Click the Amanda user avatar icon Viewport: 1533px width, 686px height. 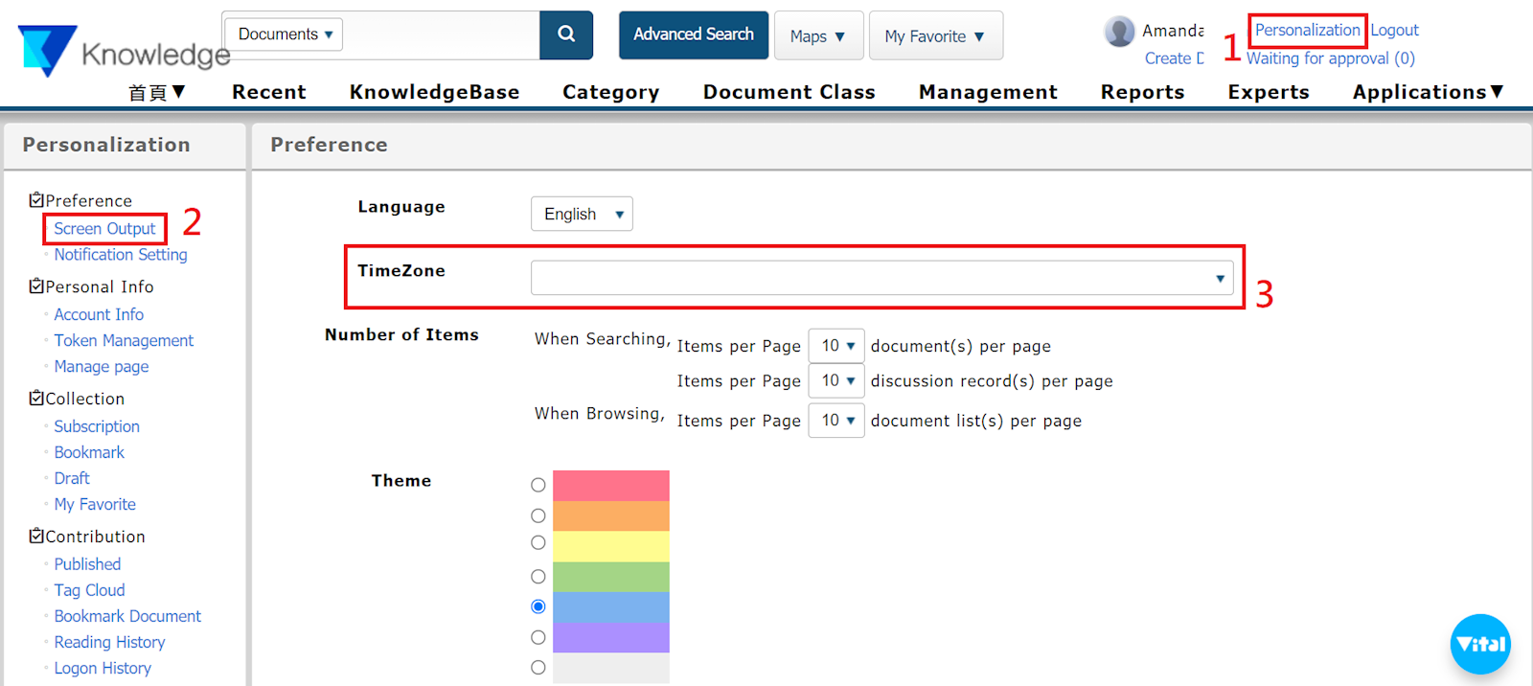tap(1119, 32)
